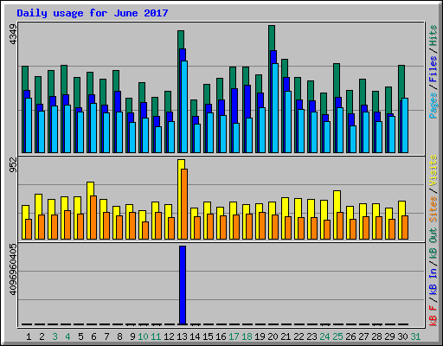Click the yellow visits bar for day 6
The image size is (443, 346).
coord(89,210)
